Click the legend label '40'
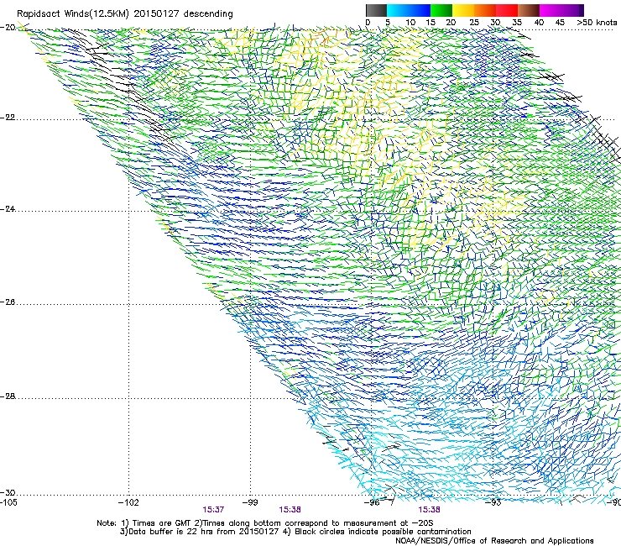Screen dimensions: 621x546 click(539, 23)
